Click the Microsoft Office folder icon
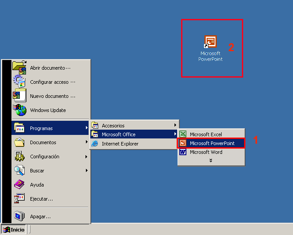Viewport: 293px width, 235px height. pyautogui.click(x=95, y=134)
